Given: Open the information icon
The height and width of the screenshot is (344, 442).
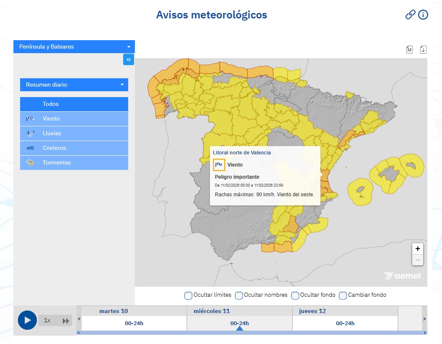Looking at the screenshot, I should click(x=423, y=15).
